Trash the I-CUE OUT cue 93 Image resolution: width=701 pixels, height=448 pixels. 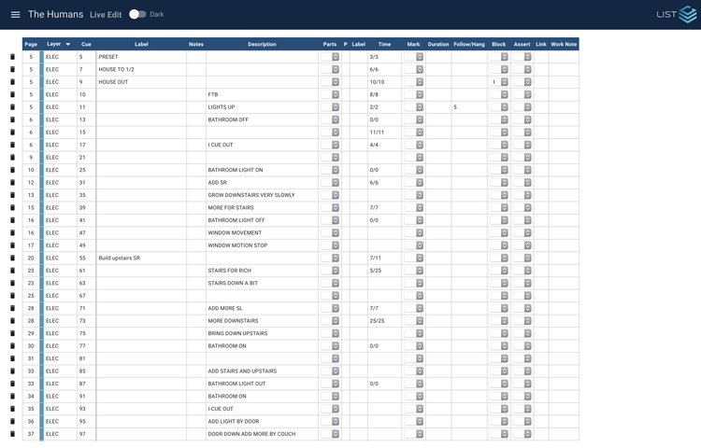tap(12, 409)
